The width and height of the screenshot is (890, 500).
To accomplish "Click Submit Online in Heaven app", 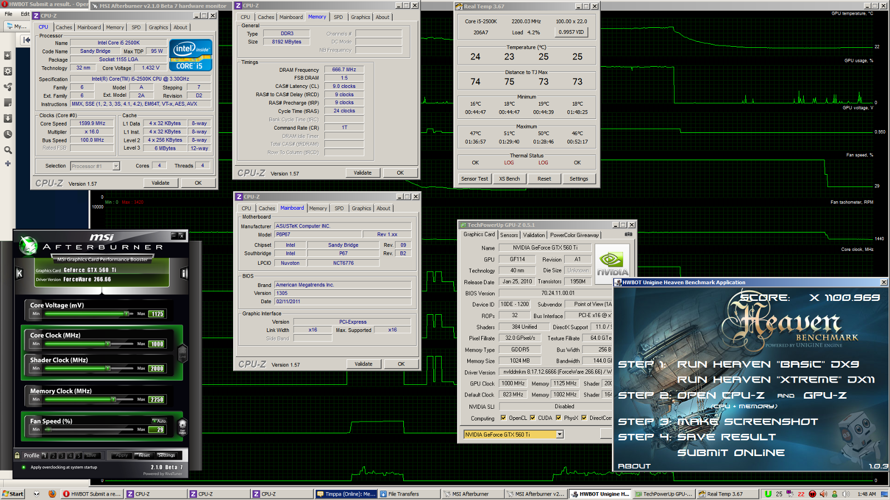I will point(731,453).
